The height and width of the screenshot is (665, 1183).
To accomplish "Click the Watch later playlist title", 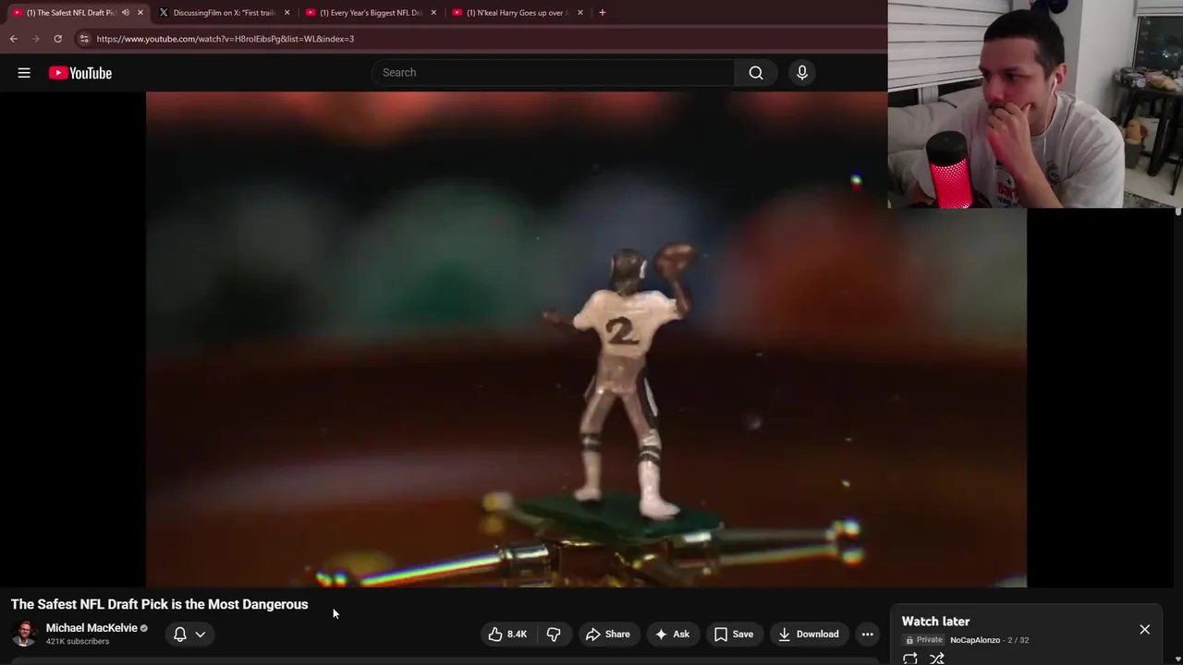I will point(935,622).
